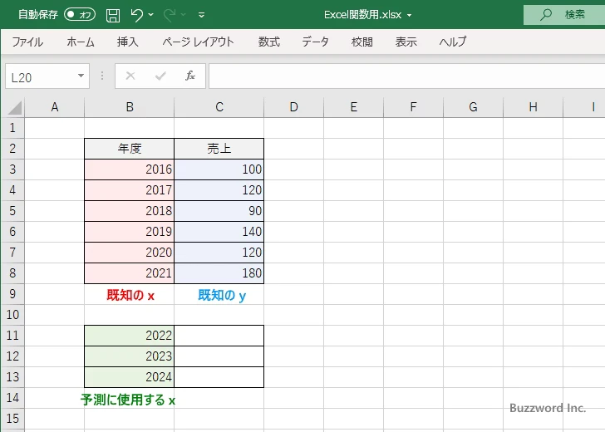Viewport: 605px width, 432px height.
Task: Expand the Name Box dropdown arrow
Action: tap(81, 76)
